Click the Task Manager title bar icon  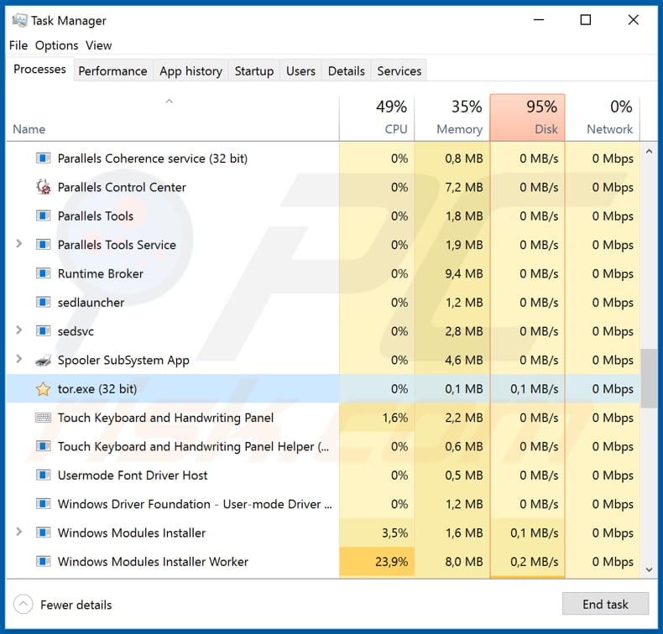tap(20, 20)
